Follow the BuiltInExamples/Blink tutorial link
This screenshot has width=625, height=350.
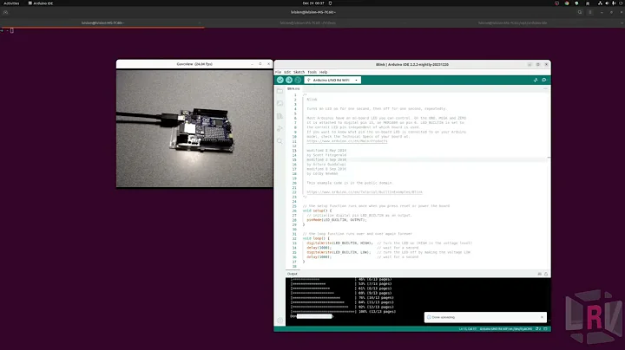(x=365, y=192)
